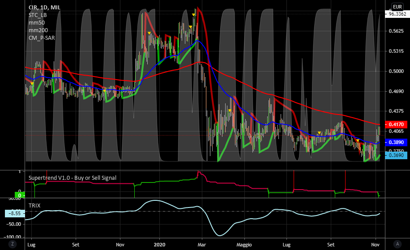The width and height of the screenshot is (410, 250).
Task: Click the 2020 date axis label
Action: click(x=159, y=245)
